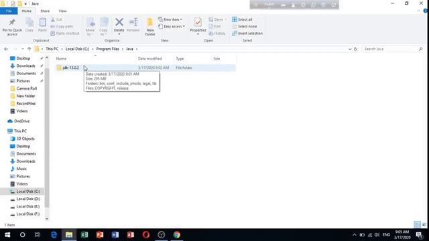Open address bar history dropdown
This screenshot has width=429, height=241.
(350, 49)
